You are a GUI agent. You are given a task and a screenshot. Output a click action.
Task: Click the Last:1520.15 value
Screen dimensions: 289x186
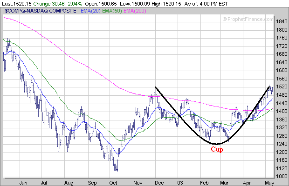coord(17,4)
